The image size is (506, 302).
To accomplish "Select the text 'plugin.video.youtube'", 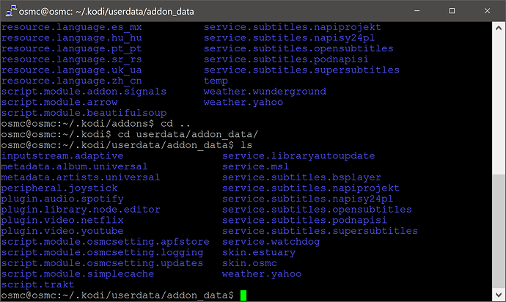I will click(x=62, y=231).
